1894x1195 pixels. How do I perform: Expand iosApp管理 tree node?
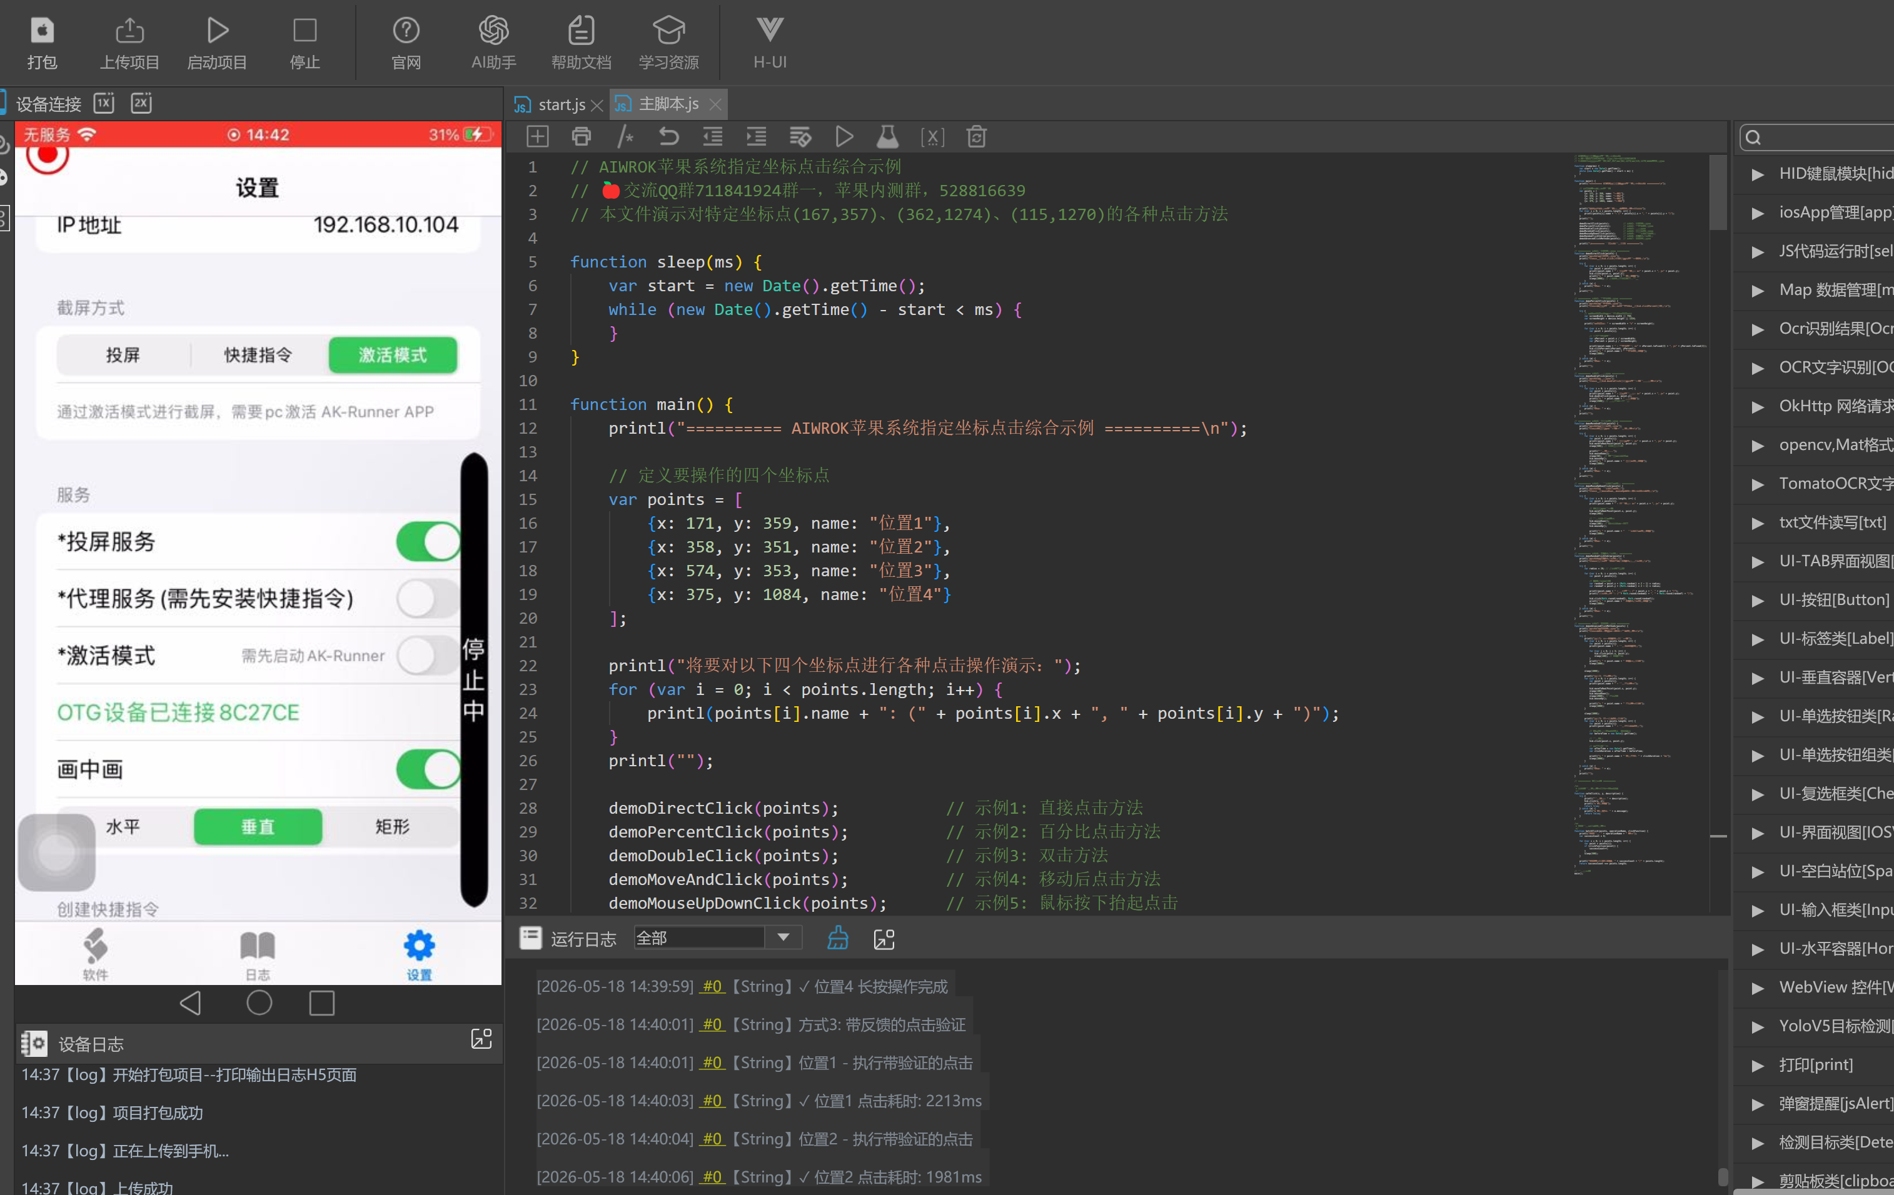[x=1757, y=213]
